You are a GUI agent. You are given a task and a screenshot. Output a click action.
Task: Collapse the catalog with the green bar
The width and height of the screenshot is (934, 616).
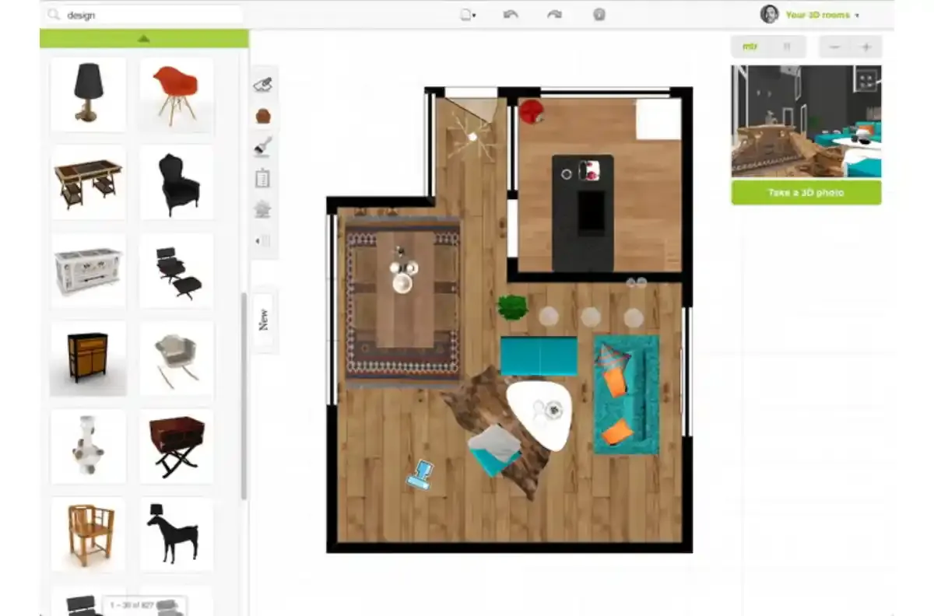[144, 38]
